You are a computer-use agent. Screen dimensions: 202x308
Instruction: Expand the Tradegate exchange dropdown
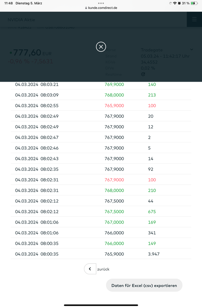[x=192, y=50]
